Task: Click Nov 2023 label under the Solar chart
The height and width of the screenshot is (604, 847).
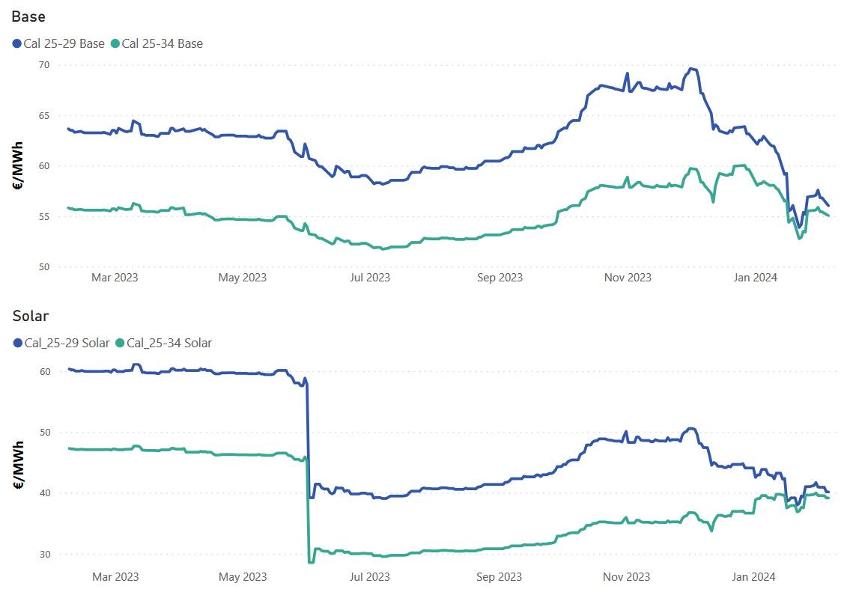Action: coord(628,577)
